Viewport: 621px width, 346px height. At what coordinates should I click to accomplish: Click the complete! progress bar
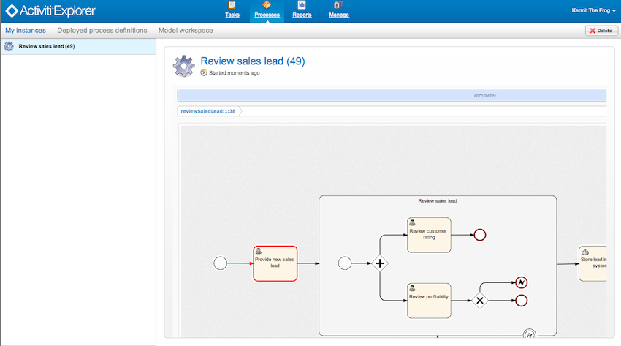[392, 95]
